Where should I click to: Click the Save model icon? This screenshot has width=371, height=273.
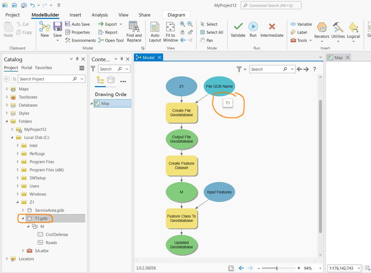58,26
